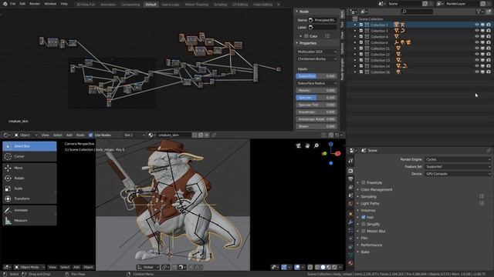The height and width of the screenshot is (277, 494).
Task: Toggle Collection 14 eye visibility icon
Action: pos(477,66)
